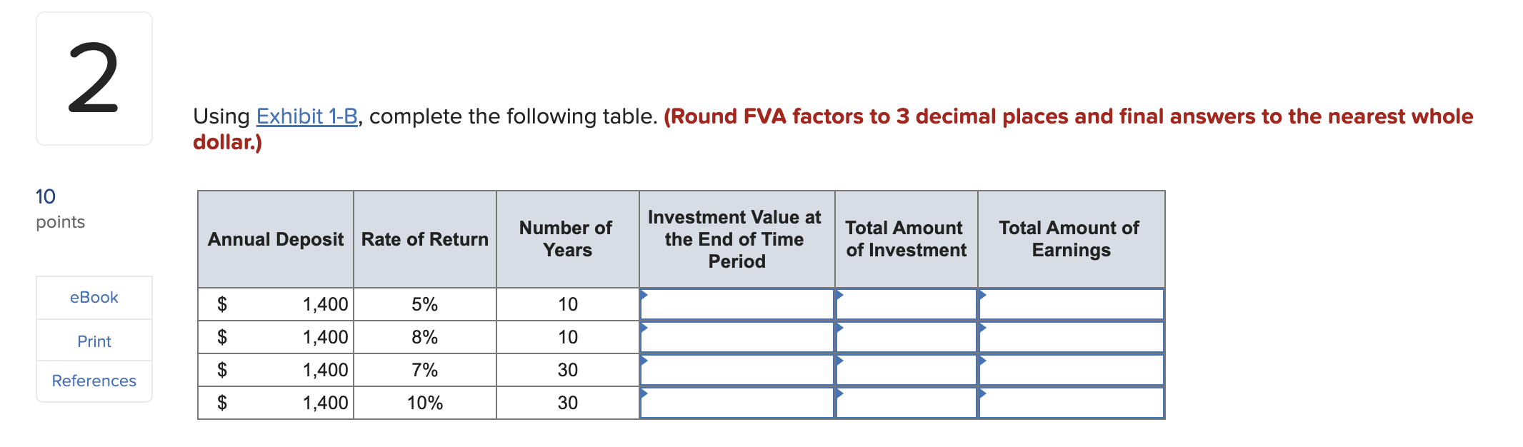Click the Investment Value field for the 10% row
The image size is (1523, 447).
click(736, 402)
